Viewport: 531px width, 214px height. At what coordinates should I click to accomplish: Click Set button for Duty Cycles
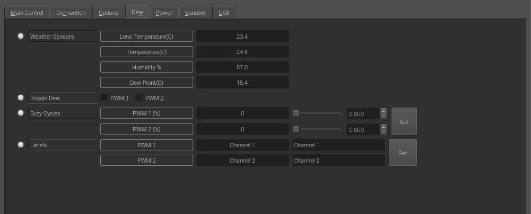(x=404, y=121)
